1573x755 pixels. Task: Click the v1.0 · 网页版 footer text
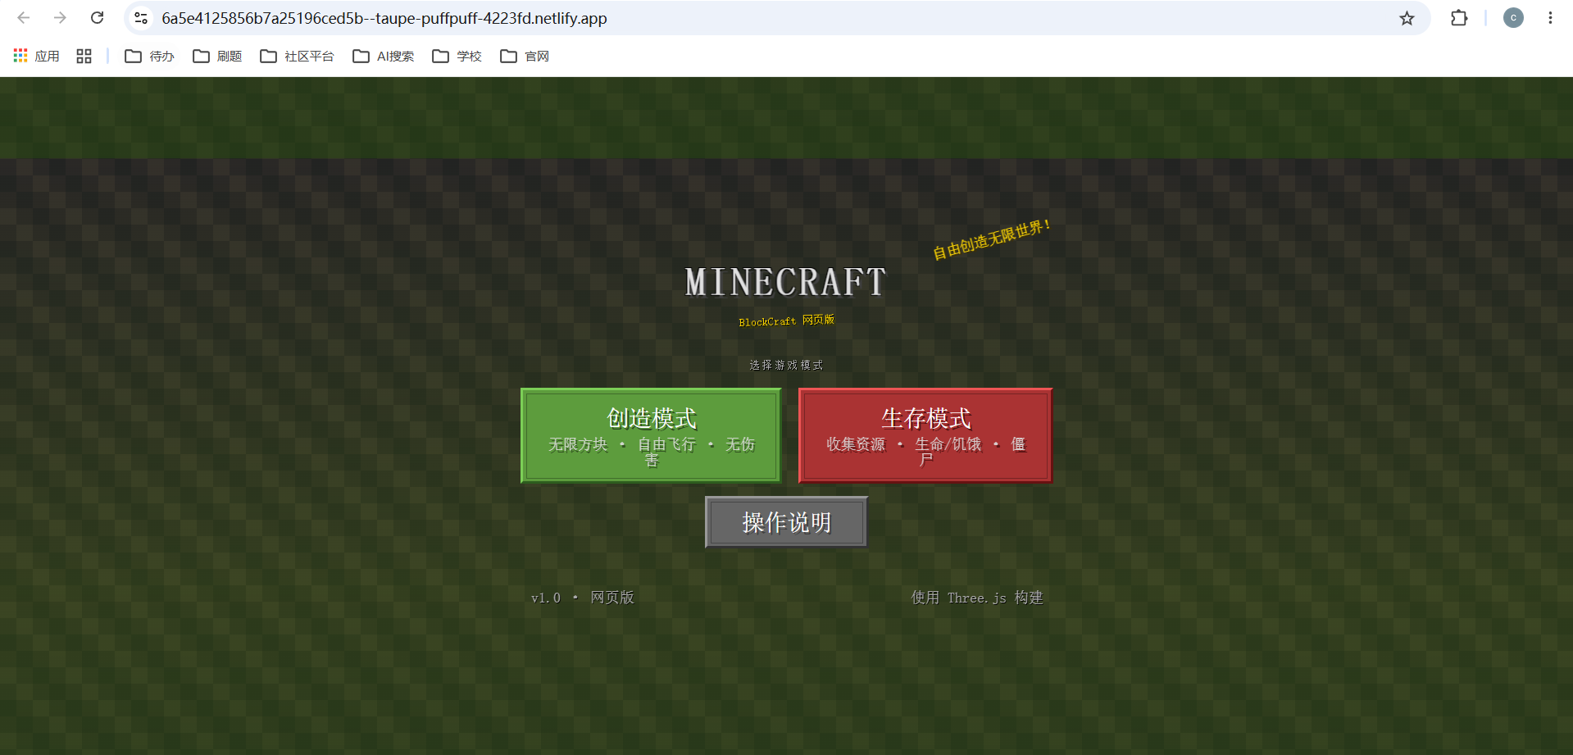click(x=583, y=598)
